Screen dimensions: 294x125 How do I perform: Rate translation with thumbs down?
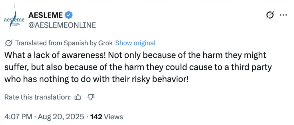91,97
